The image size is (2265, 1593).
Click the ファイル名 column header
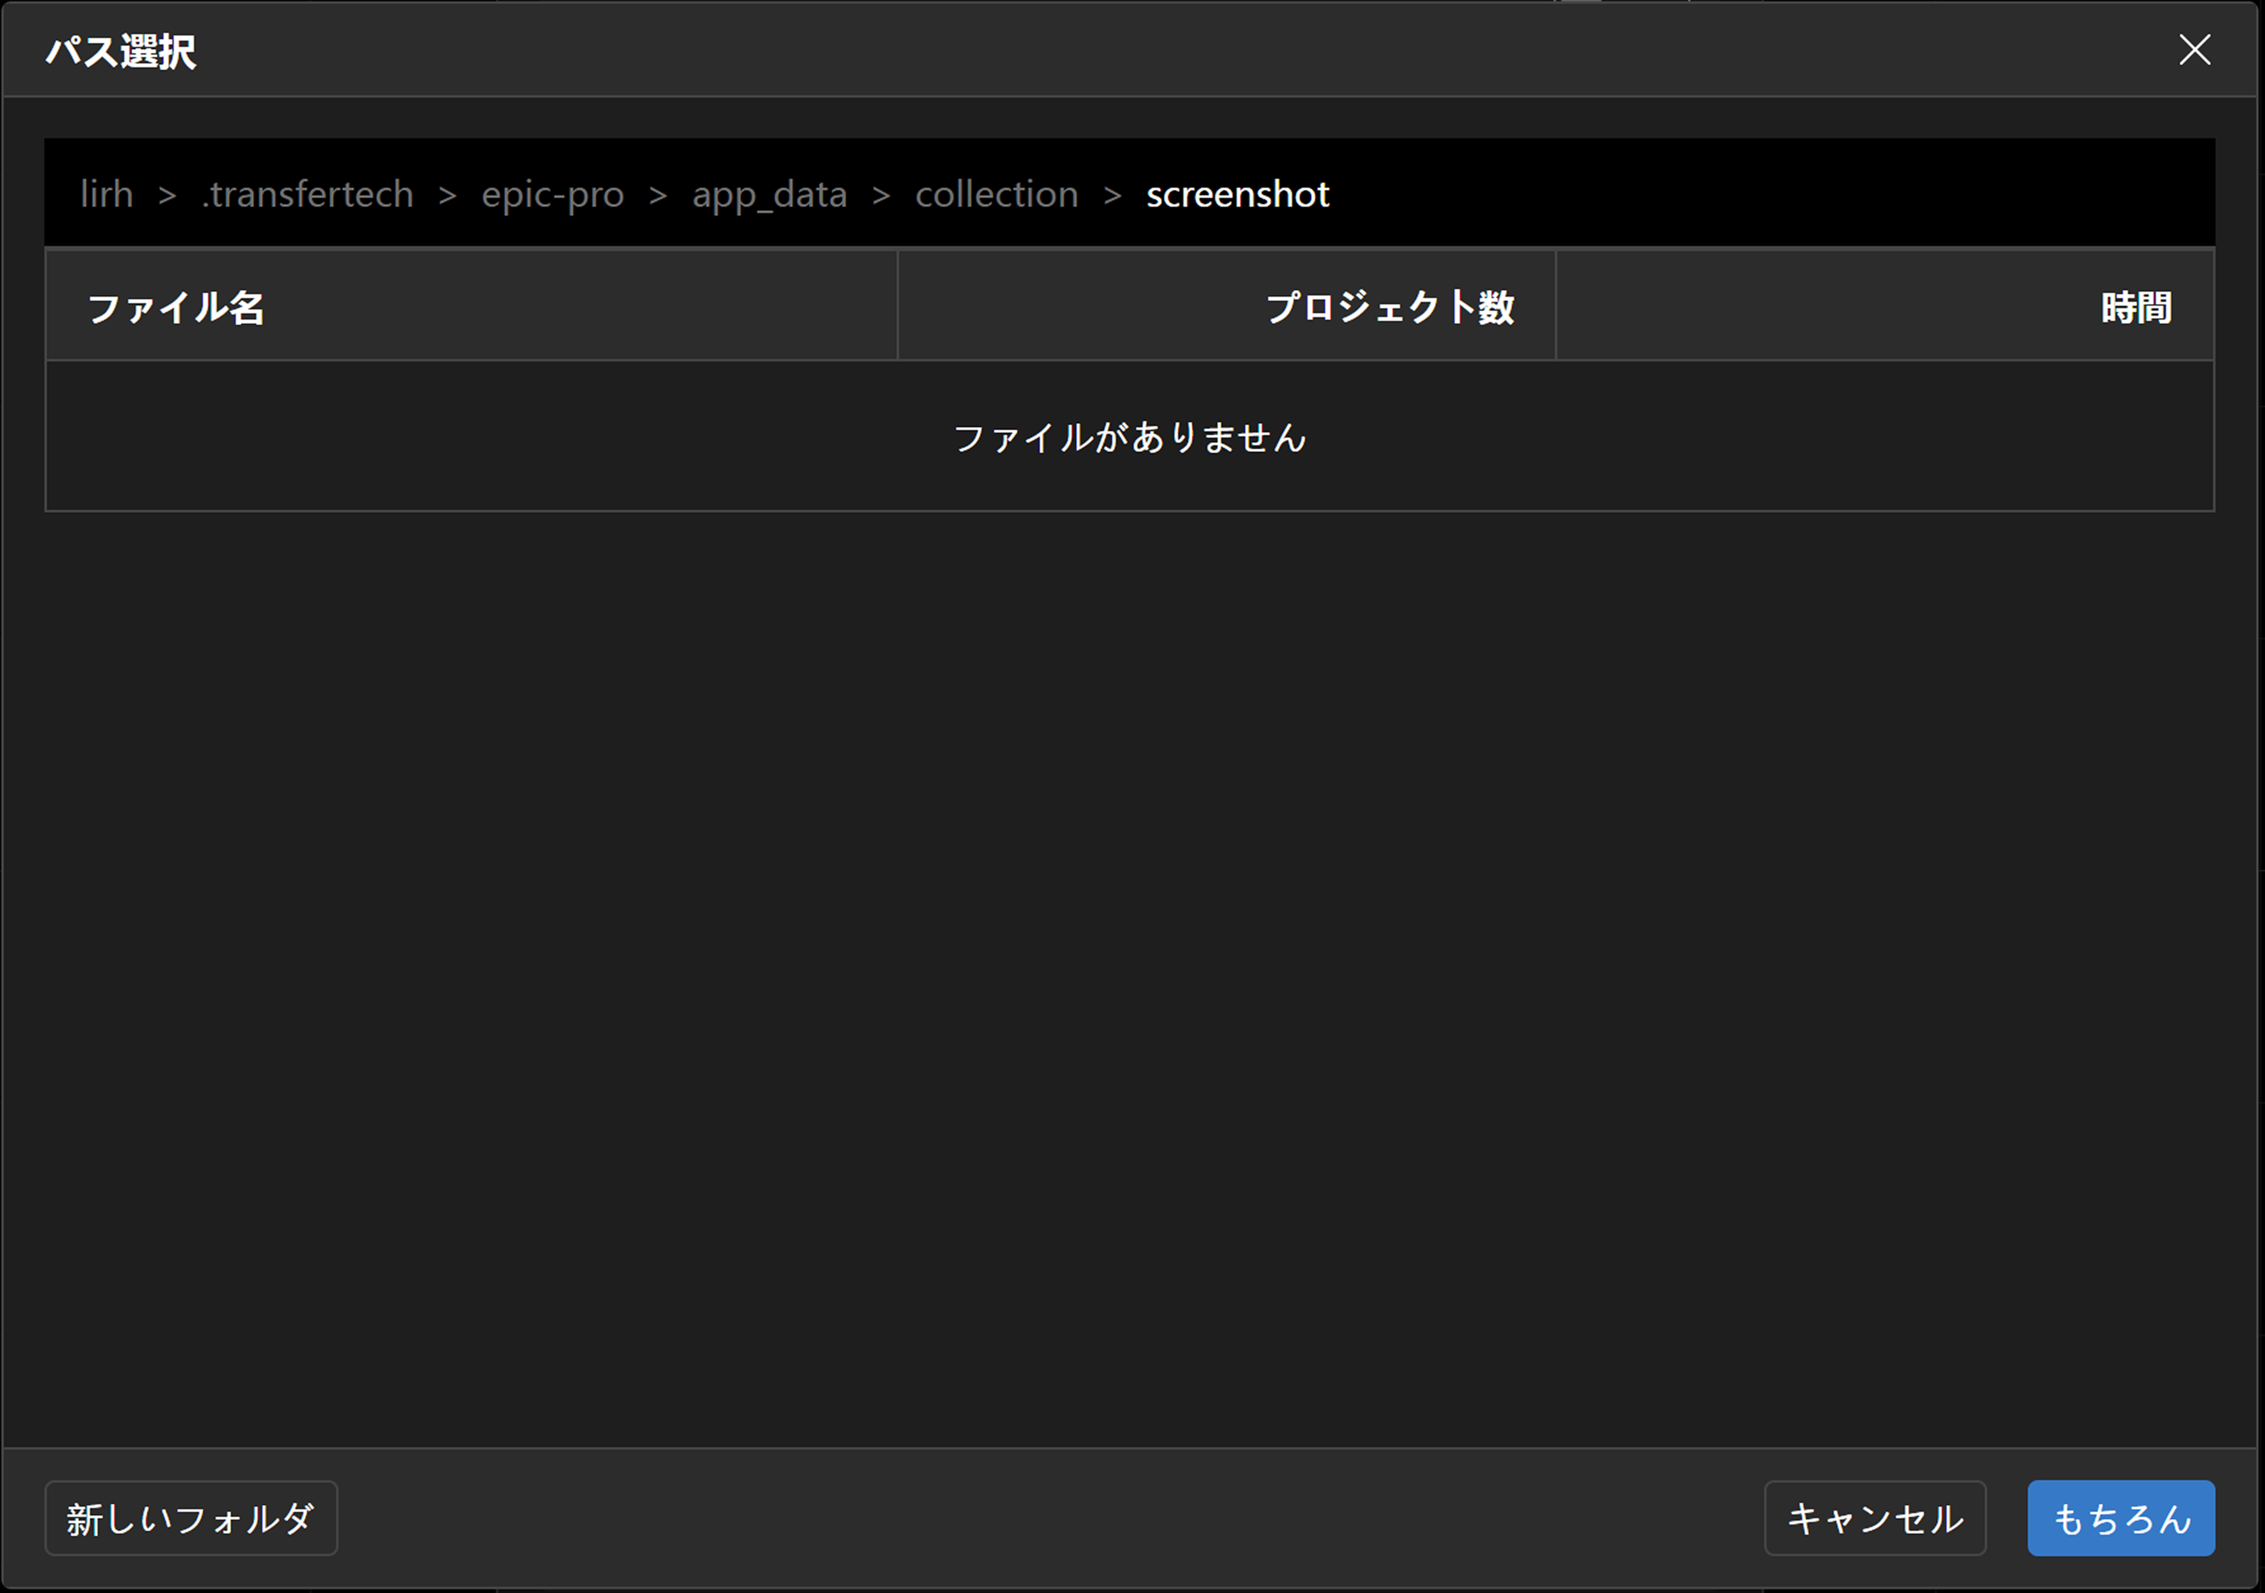click(x=176, y=308)
